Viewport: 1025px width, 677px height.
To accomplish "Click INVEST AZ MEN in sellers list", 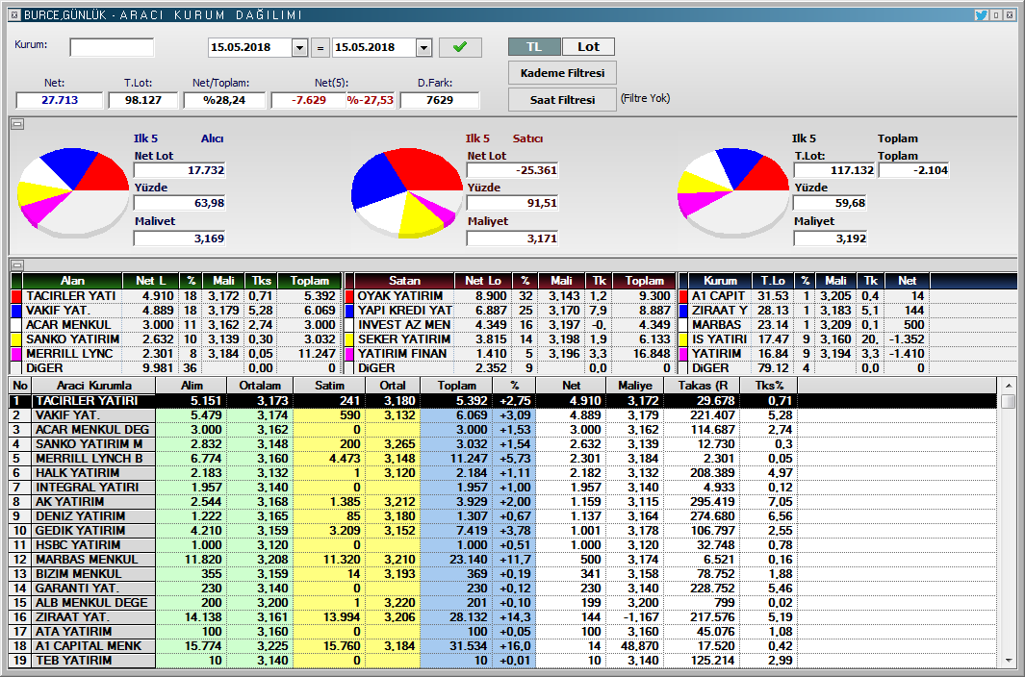I will click(404, 325).
